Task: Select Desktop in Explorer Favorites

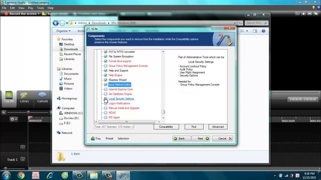Action: click(69, 44)
